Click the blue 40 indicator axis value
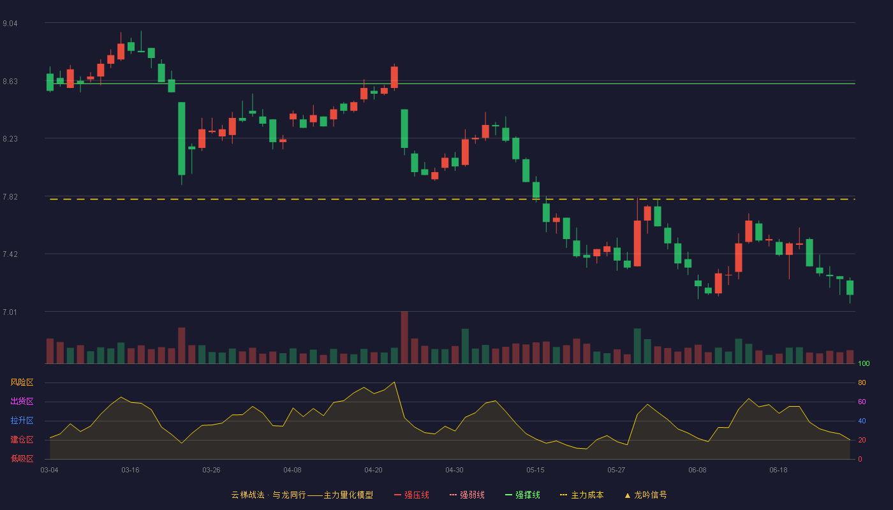893x510 pixels. click(862, 421)
